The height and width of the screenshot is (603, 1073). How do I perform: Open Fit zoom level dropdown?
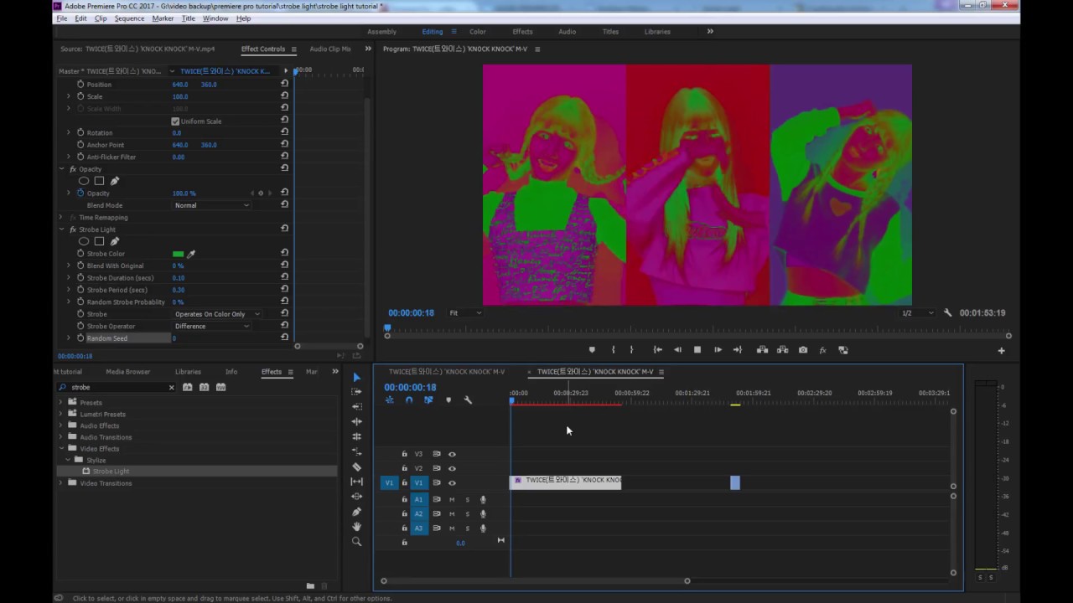[465, 313]
